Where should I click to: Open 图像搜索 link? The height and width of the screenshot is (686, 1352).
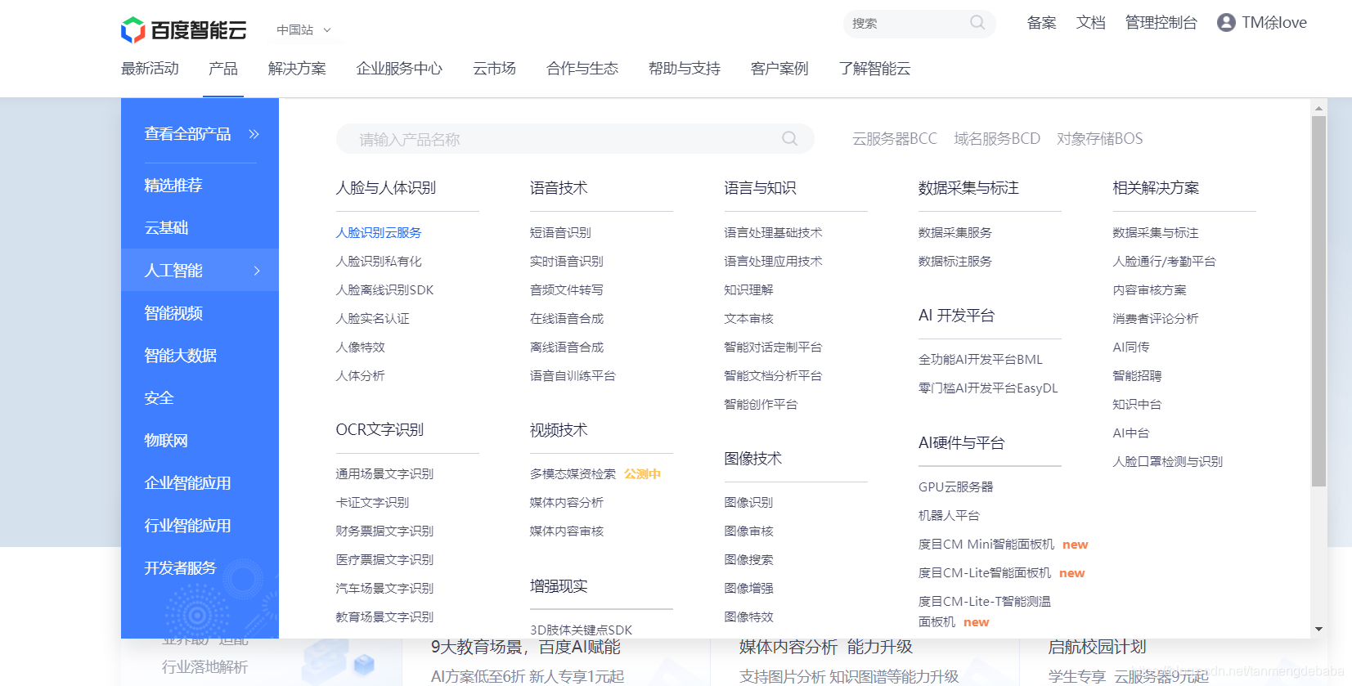coord(748,560)
